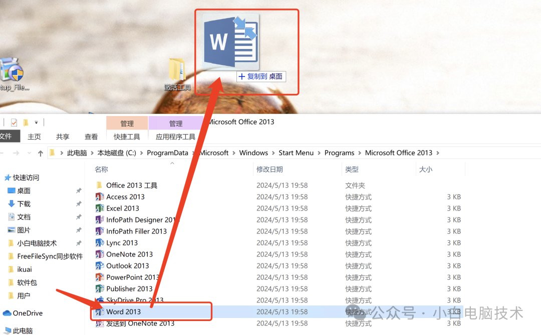
Task: Switch to the 共享 ribbon tab
Action: (x=63, y=136)
